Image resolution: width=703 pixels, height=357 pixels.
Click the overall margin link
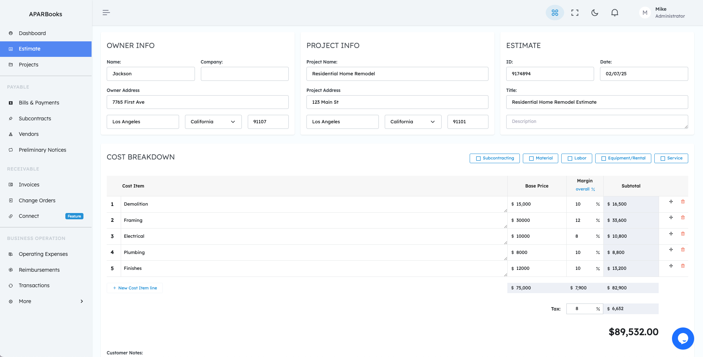[585, 189]
